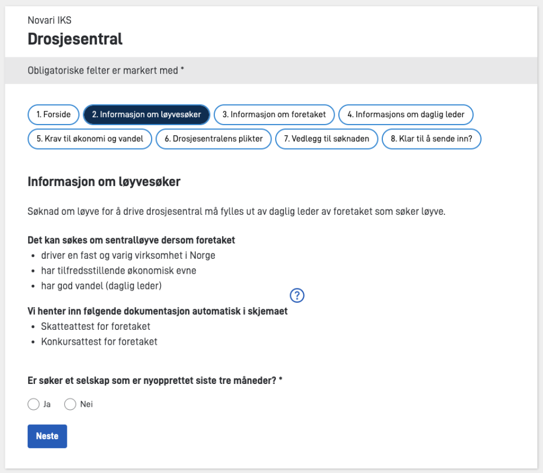543x473 pixels.
Task: Proceed to next page with Neste
Action: coord(47,436)
